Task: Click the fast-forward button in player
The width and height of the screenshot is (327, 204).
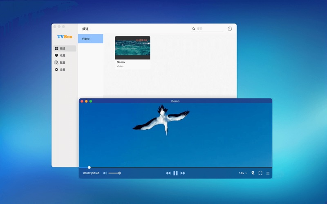Action: 183,173
